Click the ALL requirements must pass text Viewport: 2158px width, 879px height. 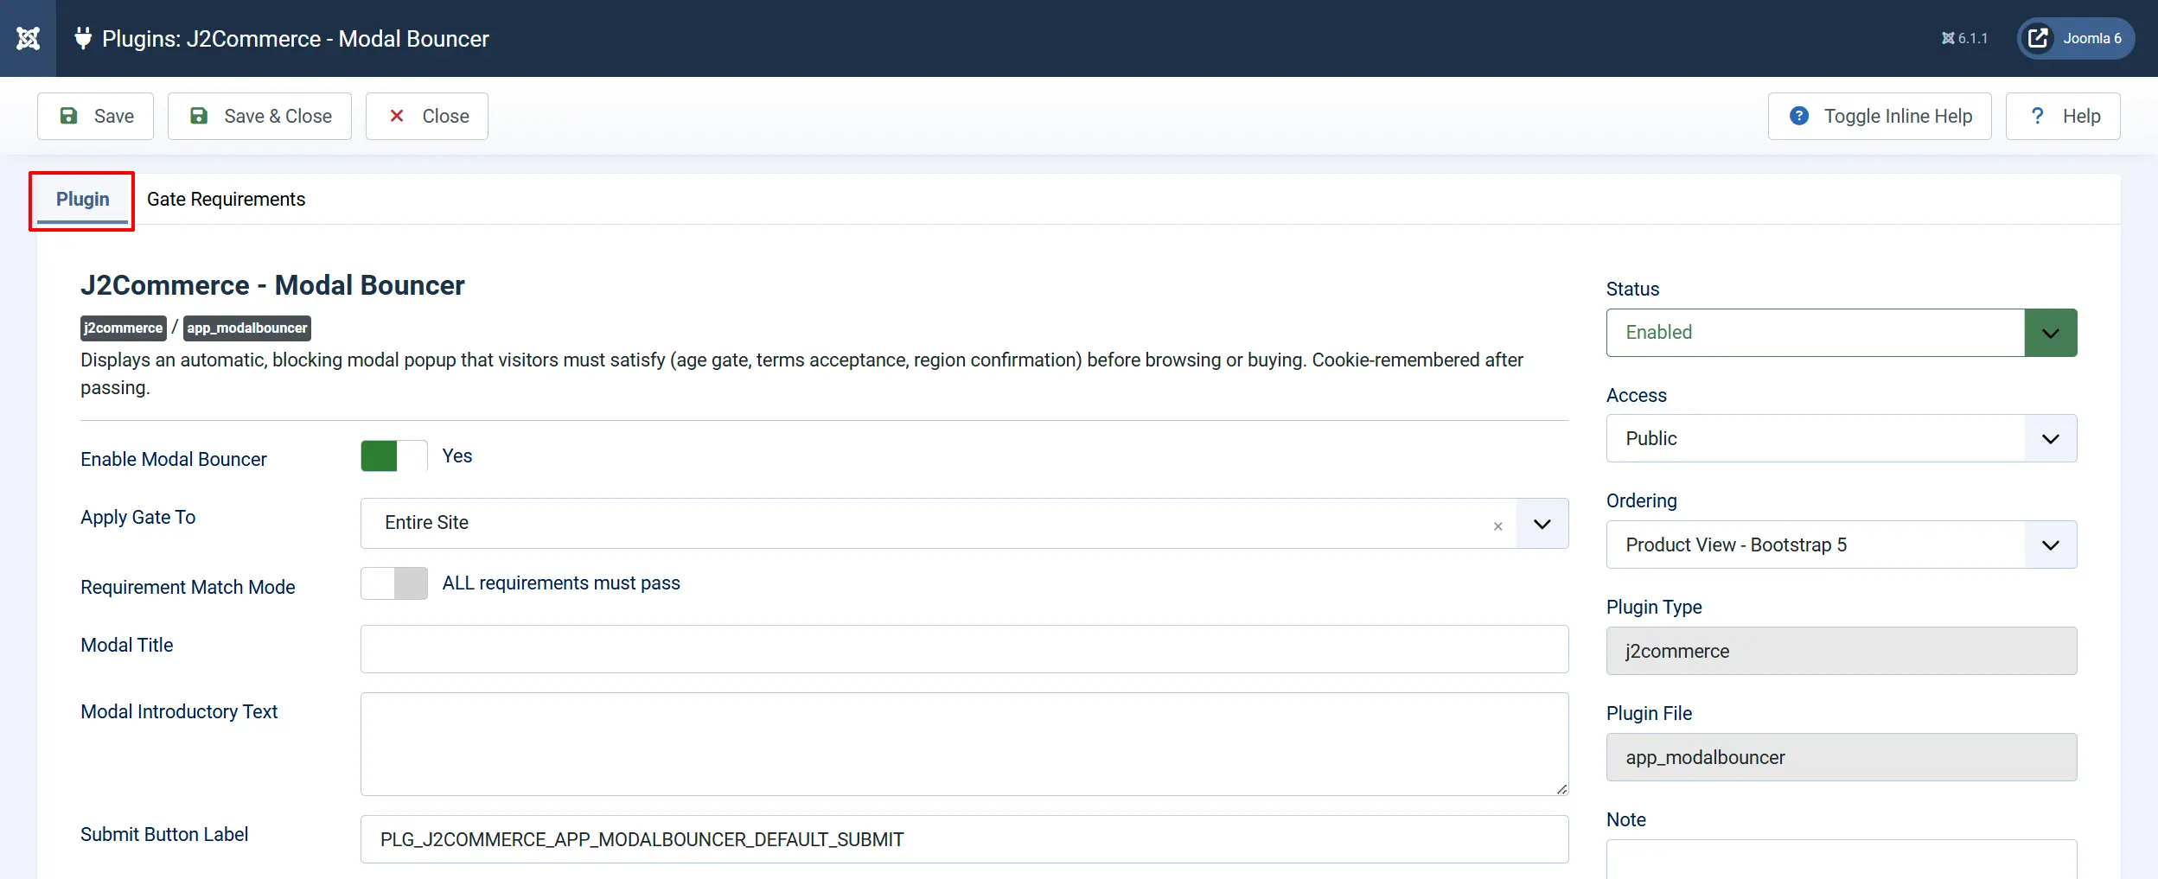pos(561,583)
